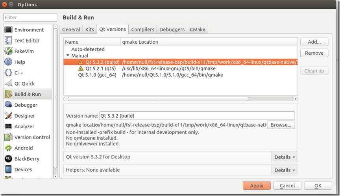The image size is (340, 196).
Task: Click down arrow of category list scrollbar
Action: pyautogui.click(x=55, y=176)
